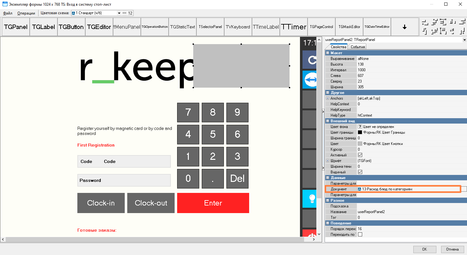Open the Цветовая схема dropdown

[x=119, y=13]
